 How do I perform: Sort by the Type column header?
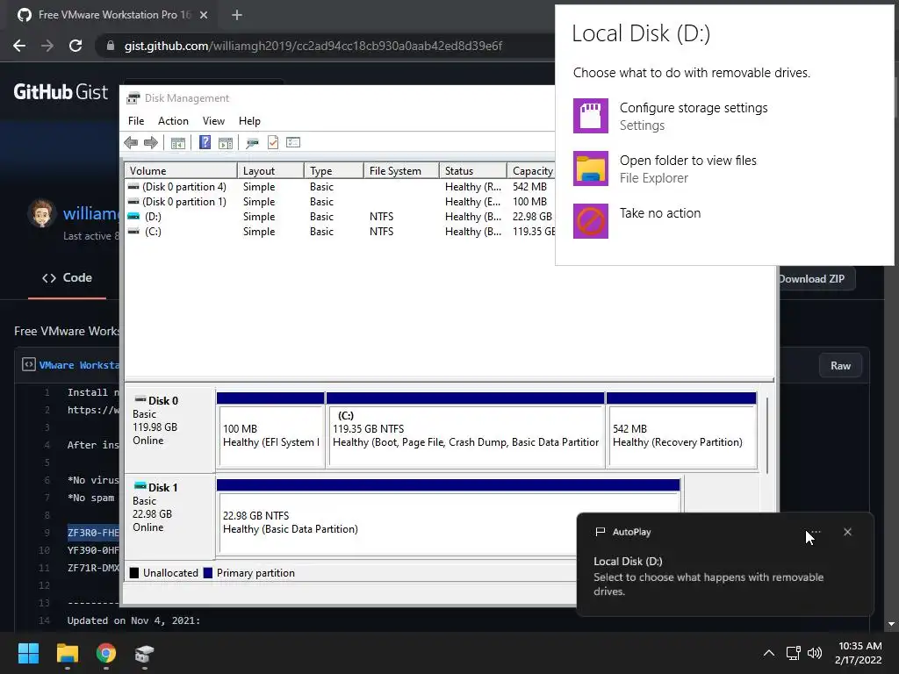pyautogui.click(x=333, y=171)
